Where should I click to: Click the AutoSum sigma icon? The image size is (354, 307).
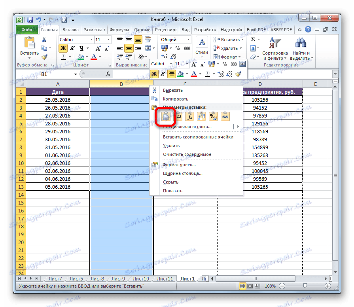pyautogui.click(x=253, y=40)
